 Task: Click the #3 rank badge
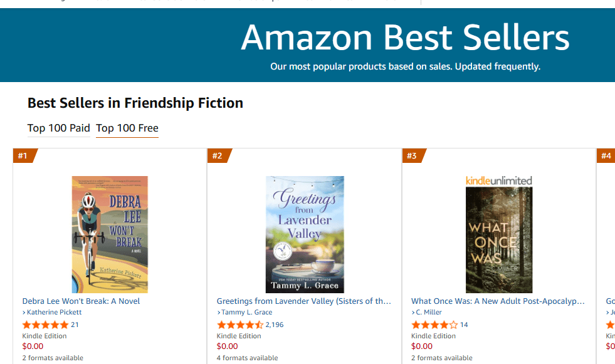[x=413, y=156]
